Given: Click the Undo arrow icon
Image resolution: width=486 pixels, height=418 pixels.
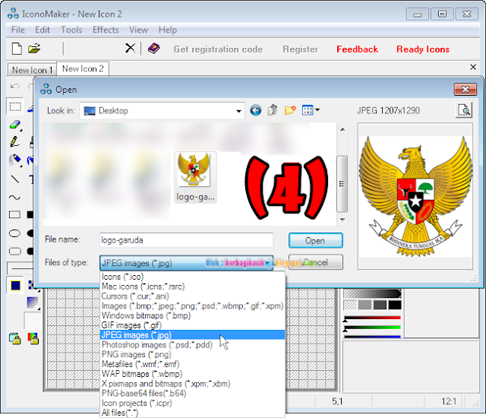Looking at the screenshot, I should [x=15, y=86].
